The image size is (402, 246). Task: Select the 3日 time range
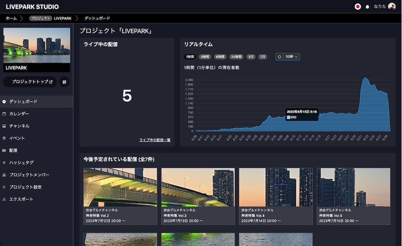[251, 57]
